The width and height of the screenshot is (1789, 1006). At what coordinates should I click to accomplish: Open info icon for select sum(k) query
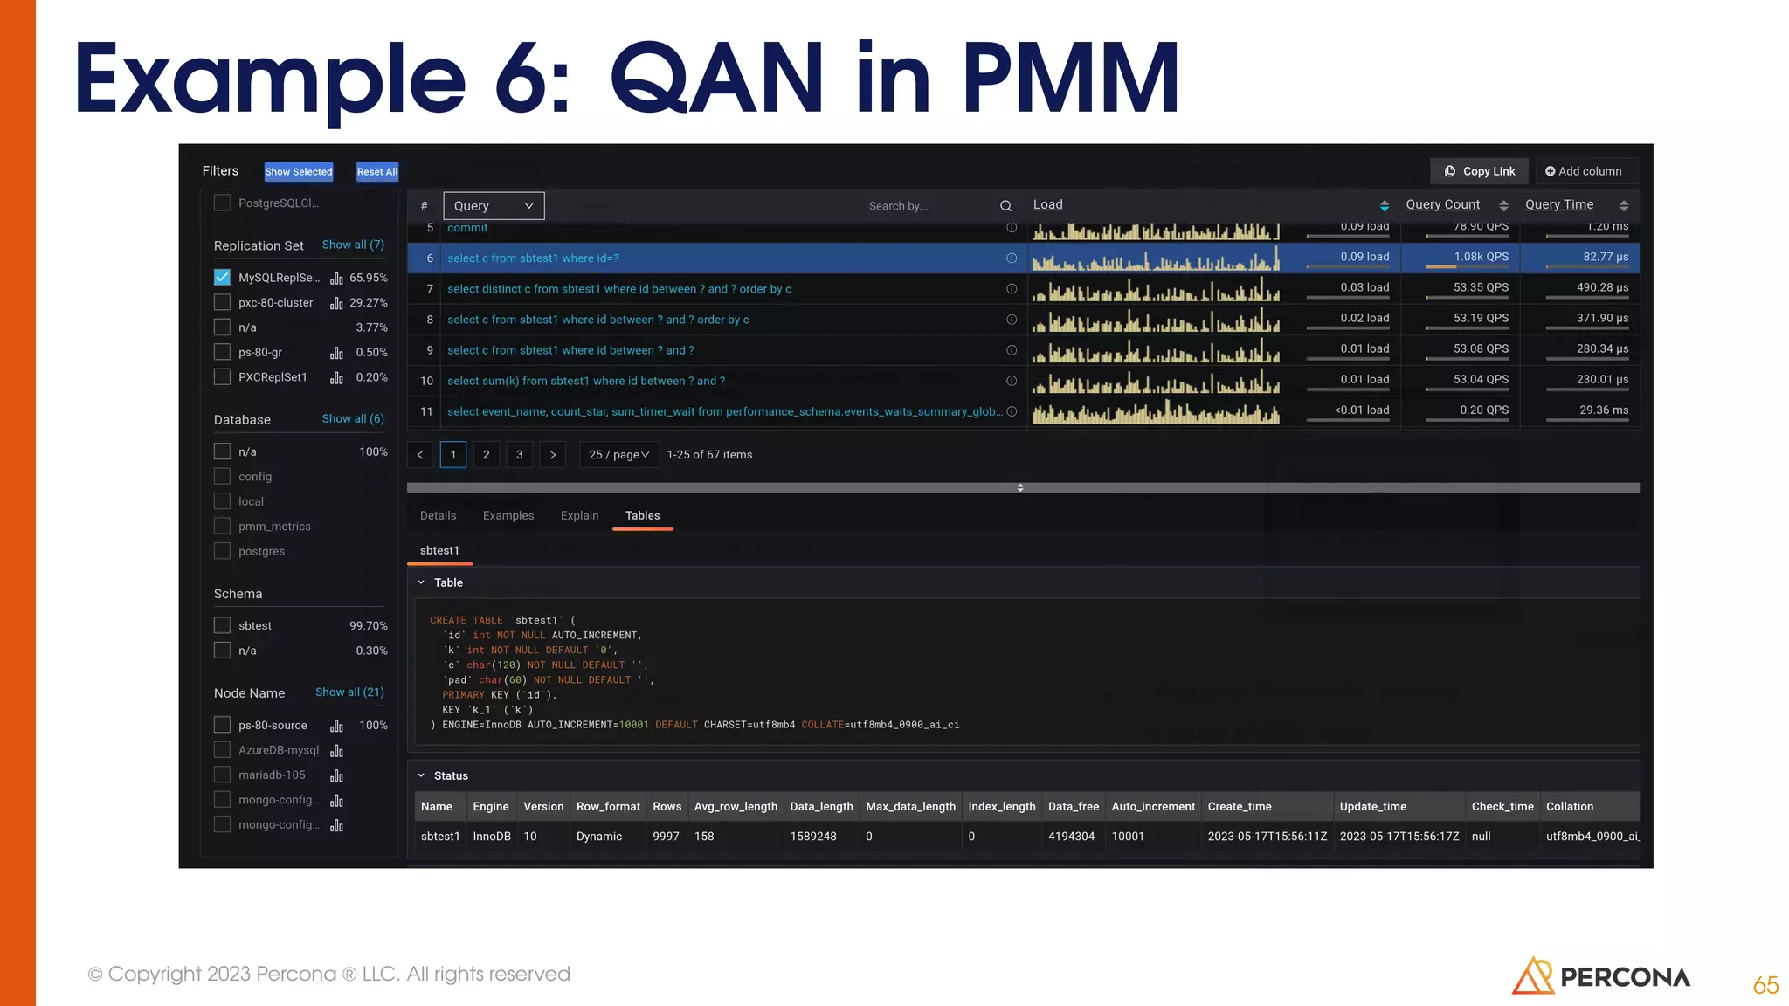pos(1012,381)
